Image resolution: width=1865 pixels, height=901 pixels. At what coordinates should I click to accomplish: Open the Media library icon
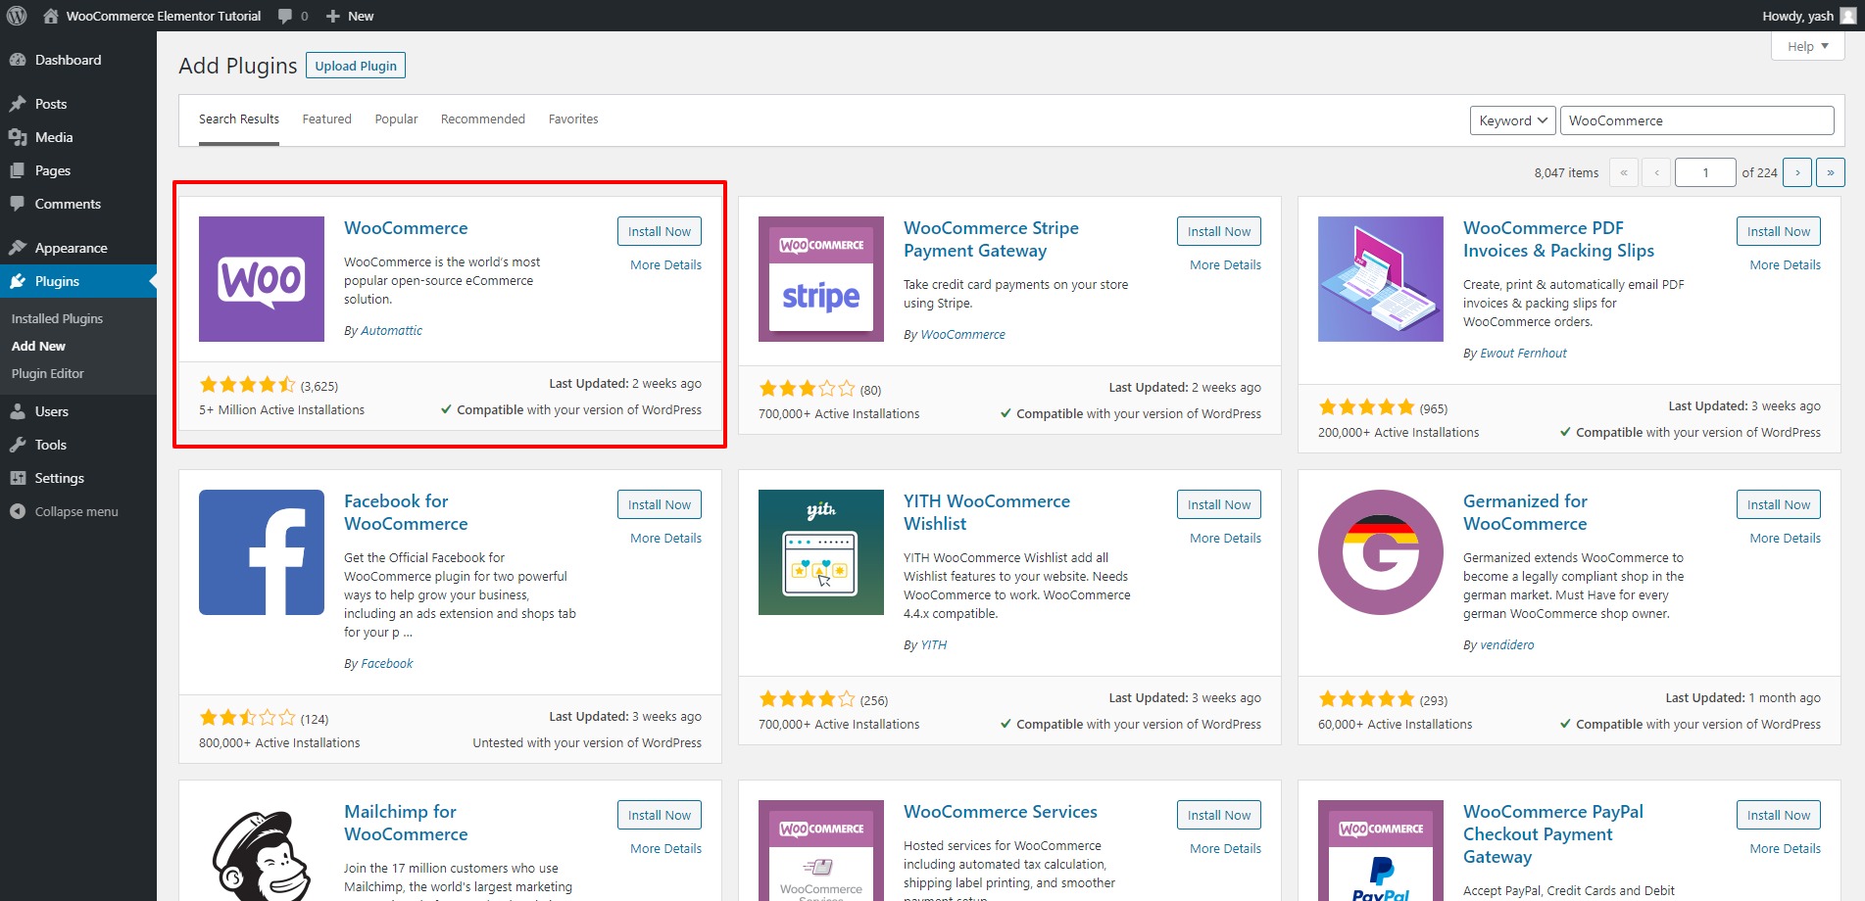pos(20,137)
